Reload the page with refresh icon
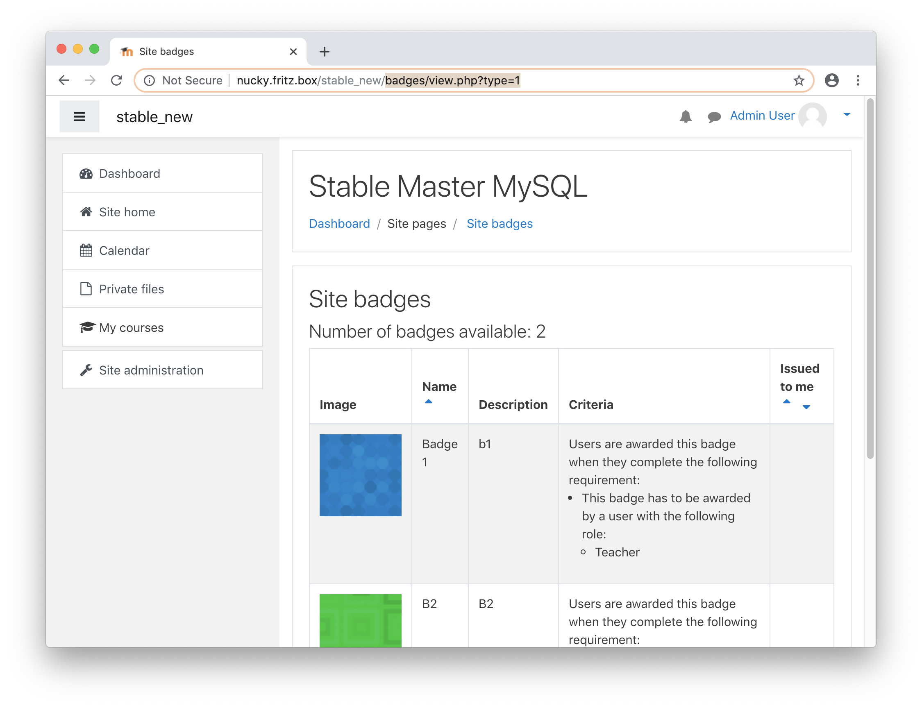Viewport: 922px width, 708px height. click(117, 80)
